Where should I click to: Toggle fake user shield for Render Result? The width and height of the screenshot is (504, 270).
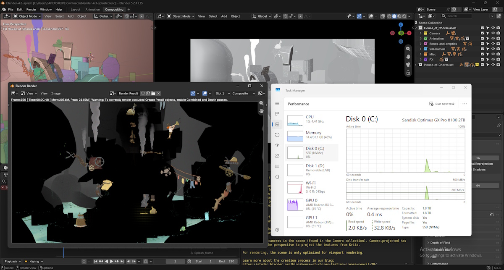pyautogui.click(x=143, y=93)
